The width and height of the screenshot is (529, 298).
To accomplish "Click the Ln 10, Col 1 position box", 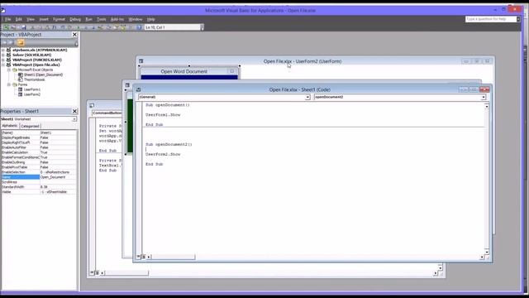I will [172, 27].
